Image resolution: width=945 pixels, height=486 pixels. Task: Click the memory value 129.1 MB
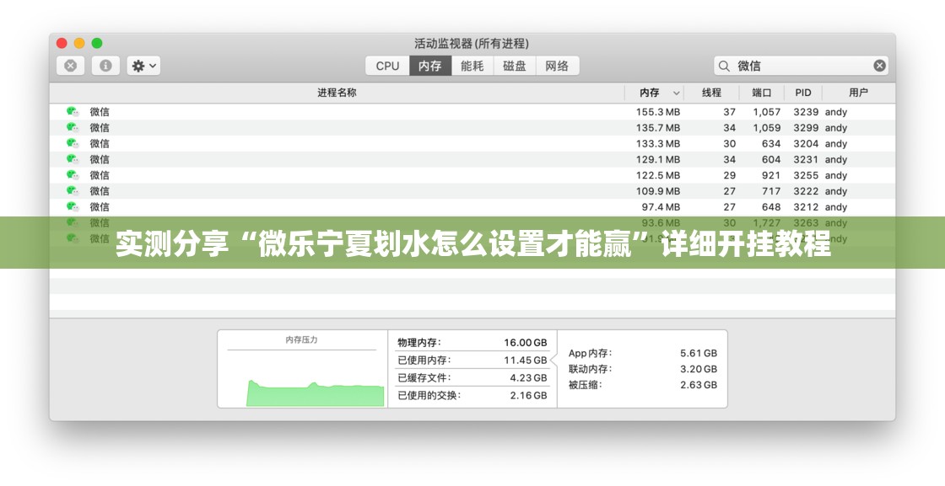657,159
